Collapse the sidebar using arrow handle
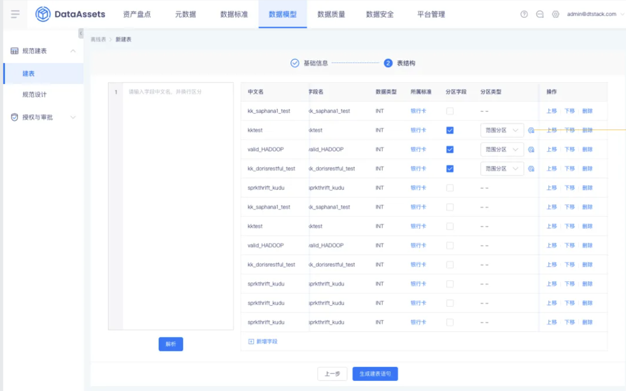The height and width of the screenshot is (391, 626). click(81, 33)
